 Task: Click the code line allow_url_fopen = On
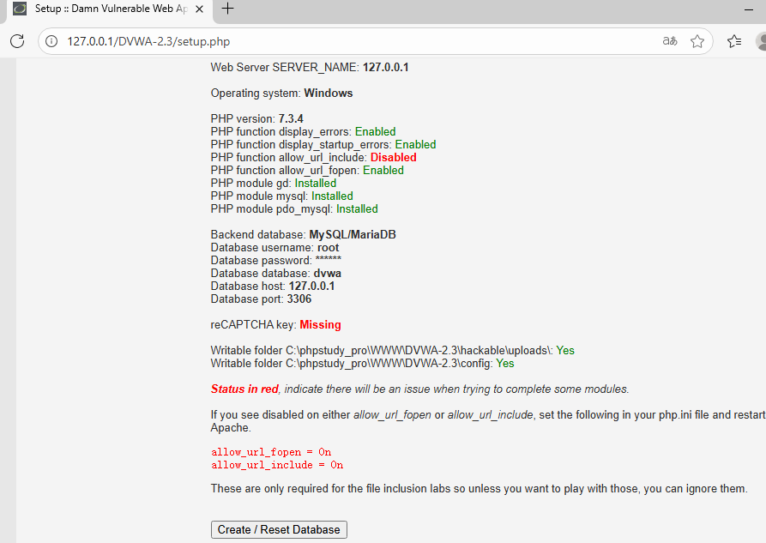pos(271,452)
